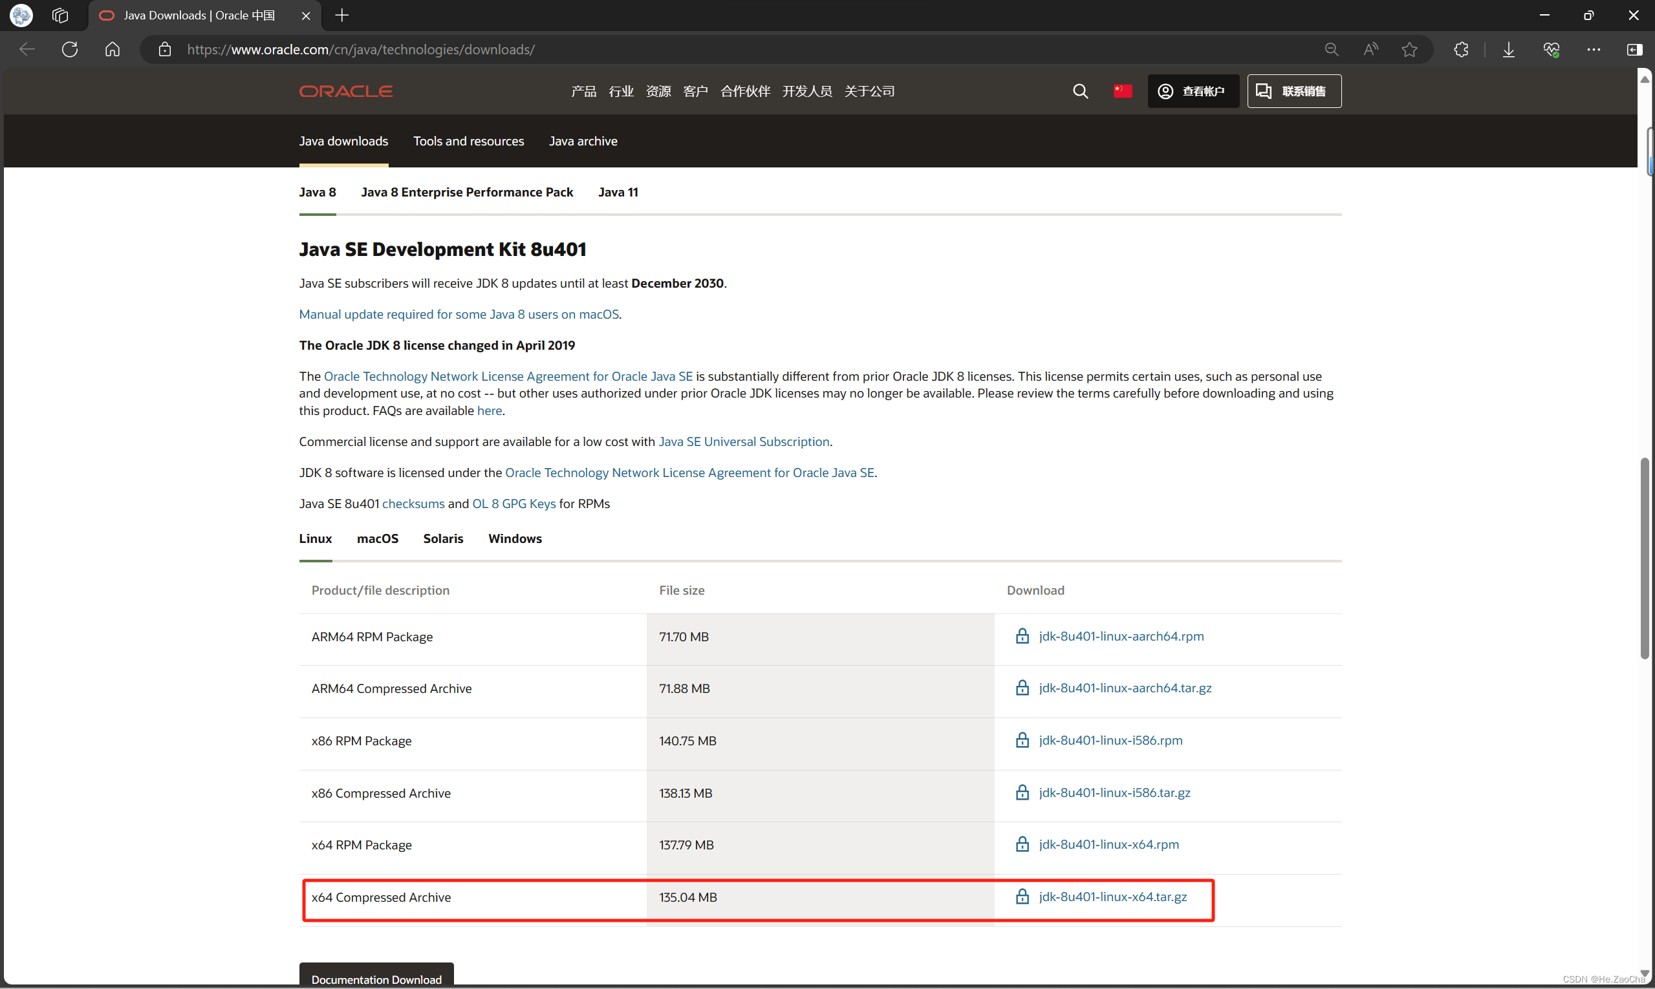Switch to the Java archive tab
This screenshot has width=1655, height=989.
(583, 142)
